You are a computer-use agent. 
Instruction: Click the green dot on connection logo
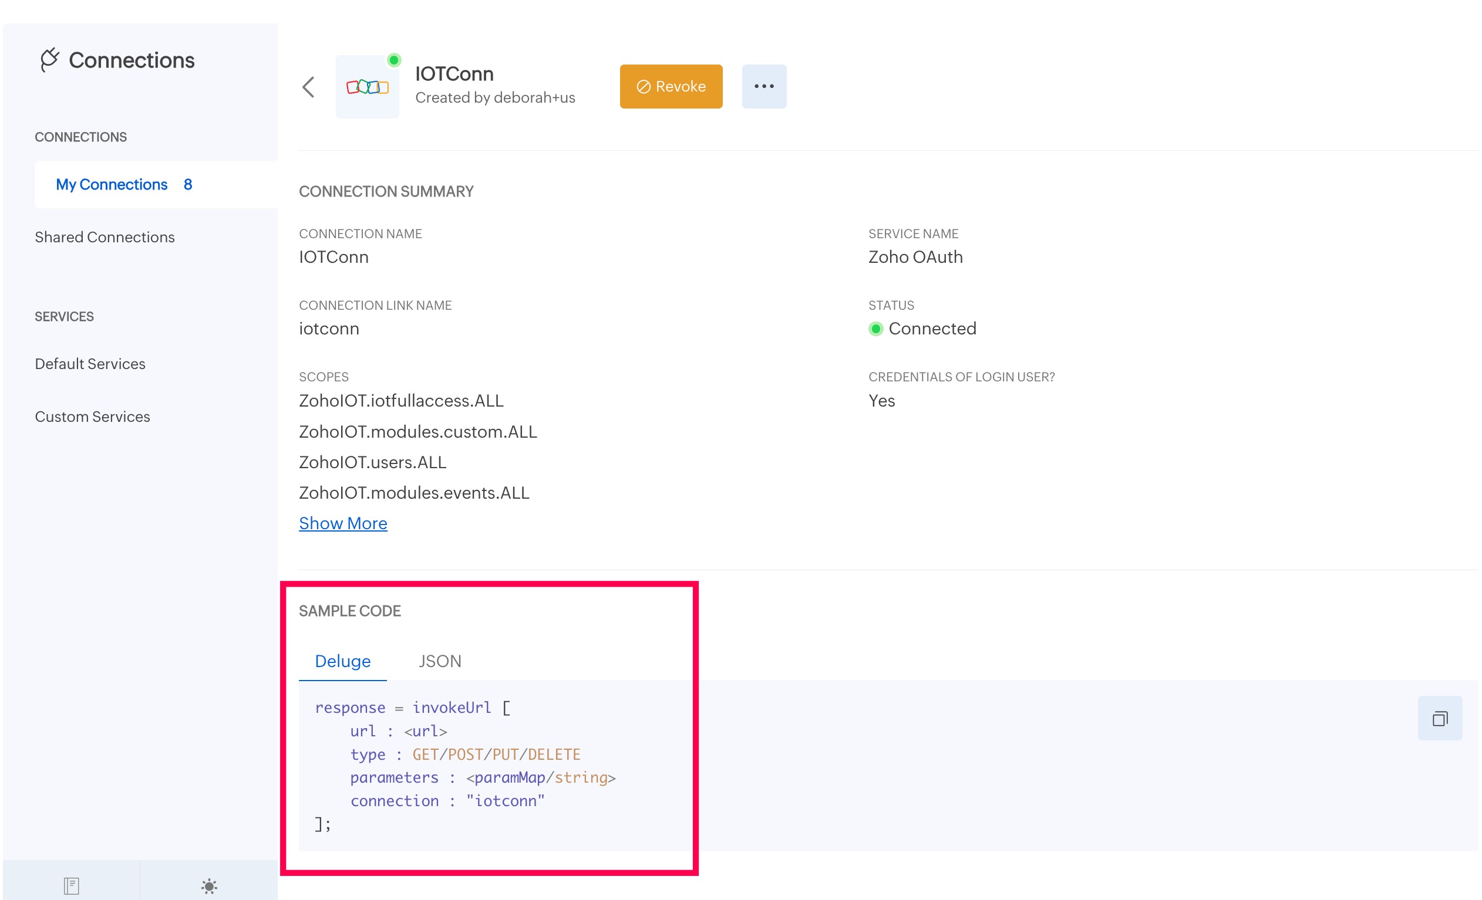click(x=393, y=60)
